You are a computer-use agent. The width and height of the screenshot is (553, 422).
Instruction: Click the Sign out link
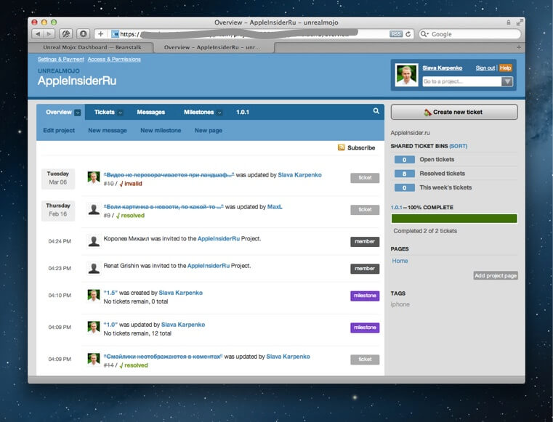[x=485, y=68]
